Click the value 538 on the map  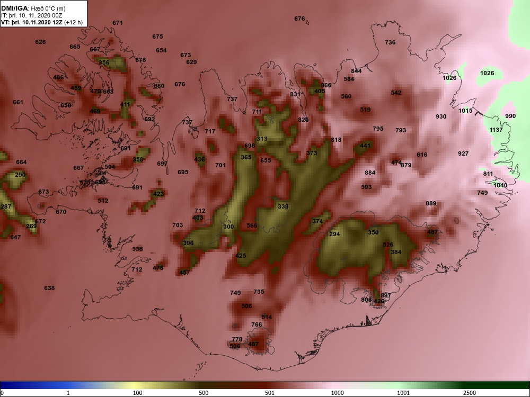137,249
